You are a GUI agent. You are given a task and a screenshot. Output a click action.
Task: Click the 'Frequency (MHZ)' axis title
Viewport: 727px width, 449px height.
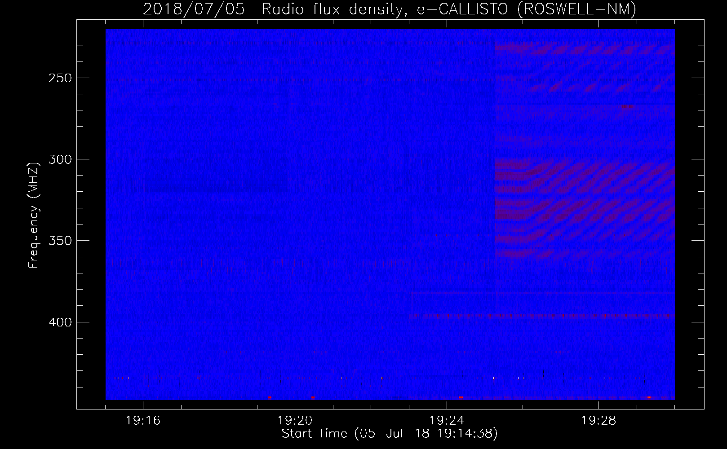pos(34,215)
